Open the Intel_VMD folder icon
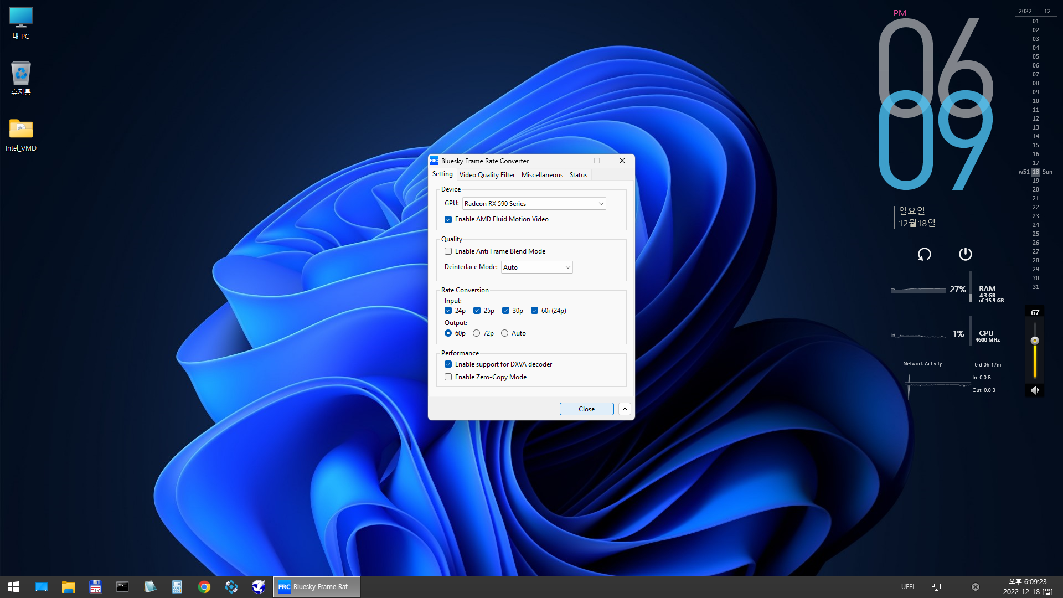The width and height of the screenshot is (1063, 598). [x=21, y=135]
